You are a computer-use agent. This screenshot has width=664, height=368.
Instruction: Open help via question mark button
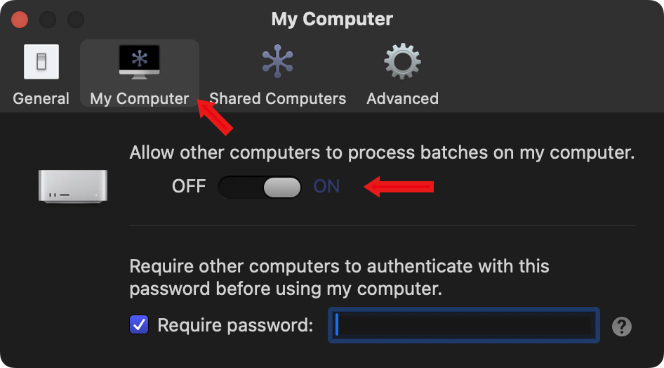622,326
